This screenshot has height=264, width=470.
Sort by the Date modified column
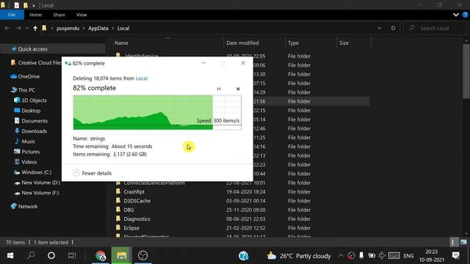(x=242, y=43)
